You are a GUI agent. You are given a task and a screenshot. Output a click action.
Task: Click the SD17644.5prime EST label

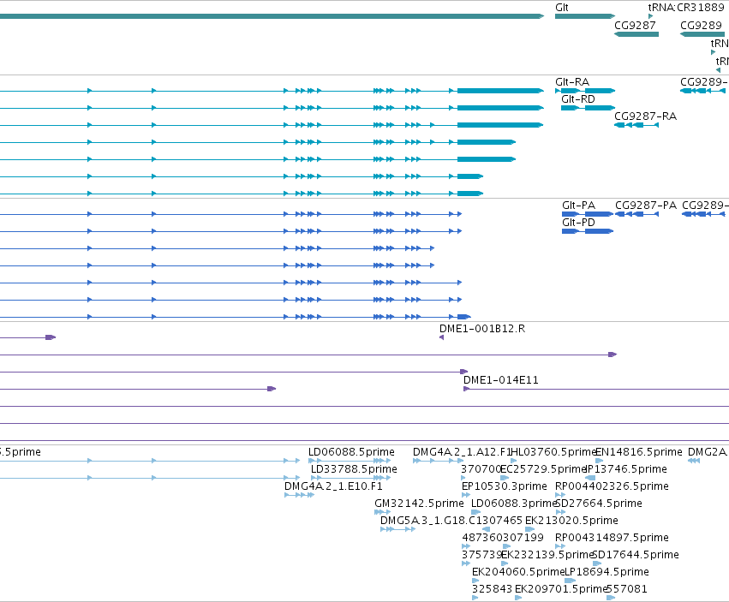coord(636,555)
